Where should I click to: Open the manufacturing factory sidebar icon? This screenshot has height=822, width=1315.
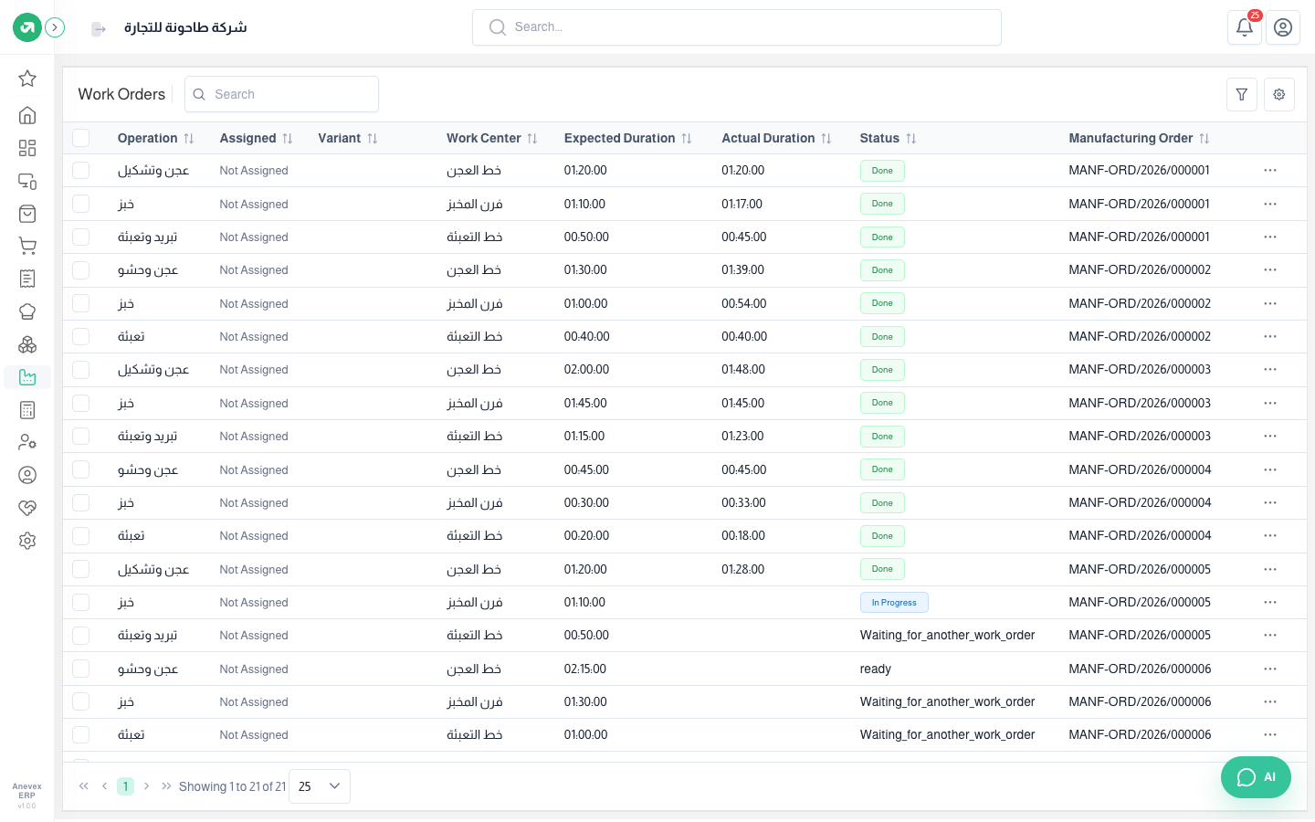[27, 377]
